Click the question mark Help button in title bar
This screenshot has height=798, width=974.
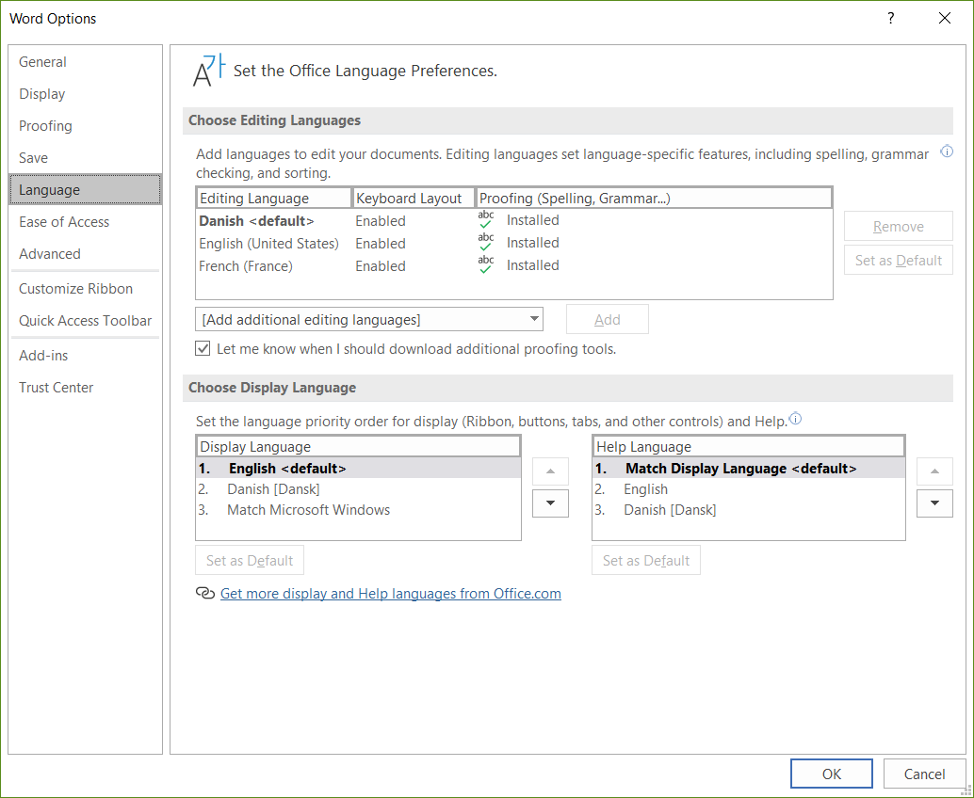click(x=891, y=18)
